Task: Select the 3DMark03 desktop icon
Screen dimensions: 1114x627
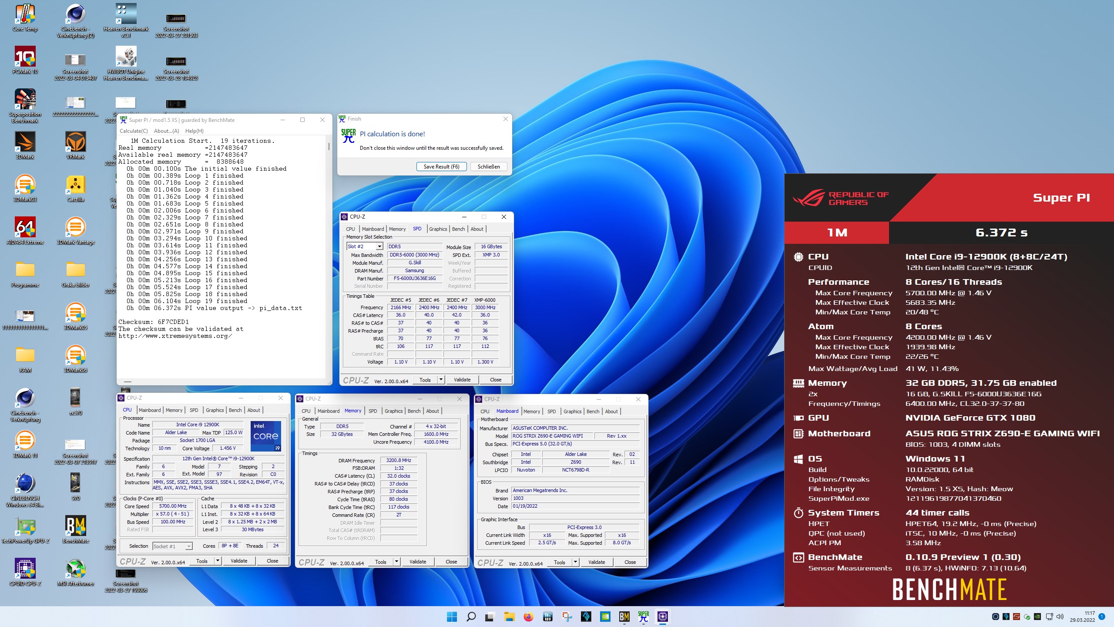Action: tap(25, 188)
